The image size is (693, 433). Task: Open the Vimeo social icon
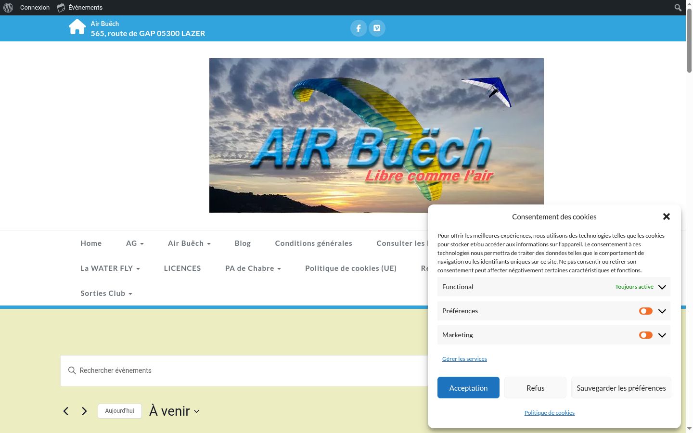point(377,28)
